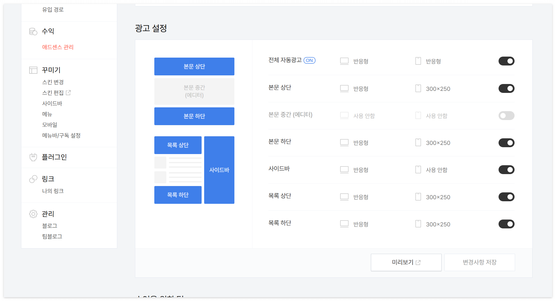Click the 미리보기 preview button

(x=406, y=262)
